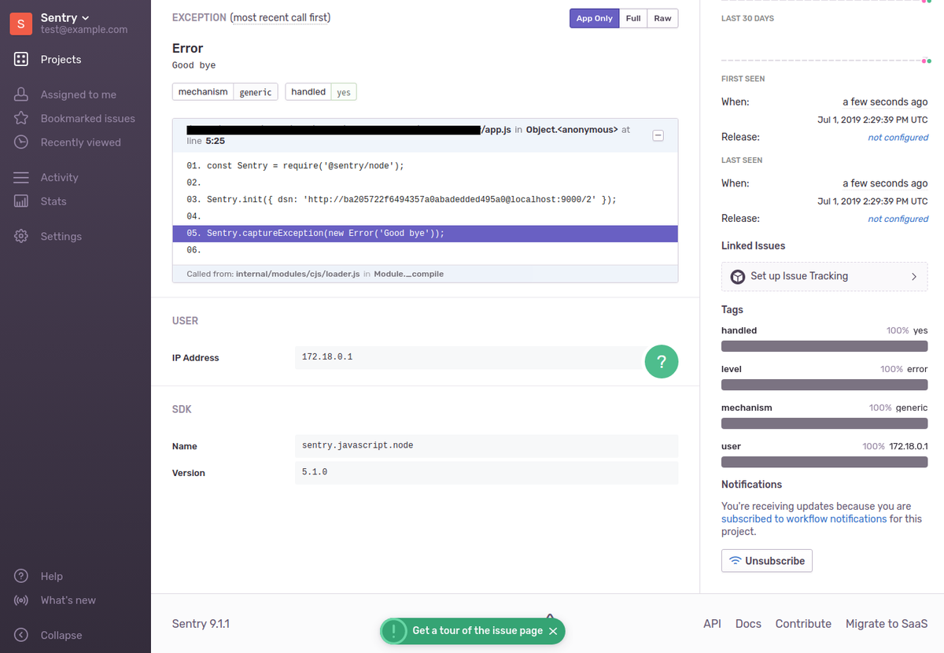944x653 pixels.
Task: Click the Projects grid icon
Action: [21, 59]
